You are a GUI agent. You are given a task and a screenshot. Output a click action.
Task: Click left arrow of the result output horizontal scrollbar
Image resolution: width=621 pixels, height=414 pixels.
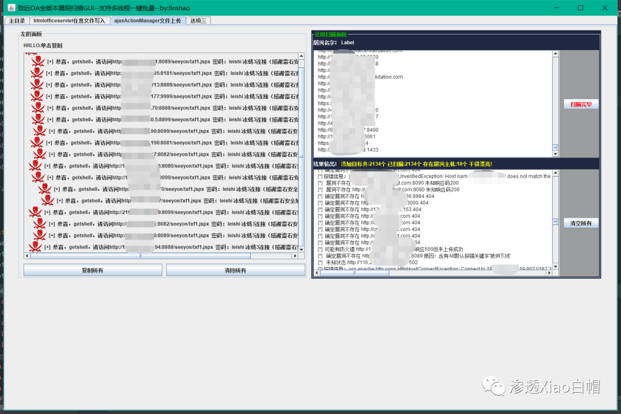coord(317,273)
